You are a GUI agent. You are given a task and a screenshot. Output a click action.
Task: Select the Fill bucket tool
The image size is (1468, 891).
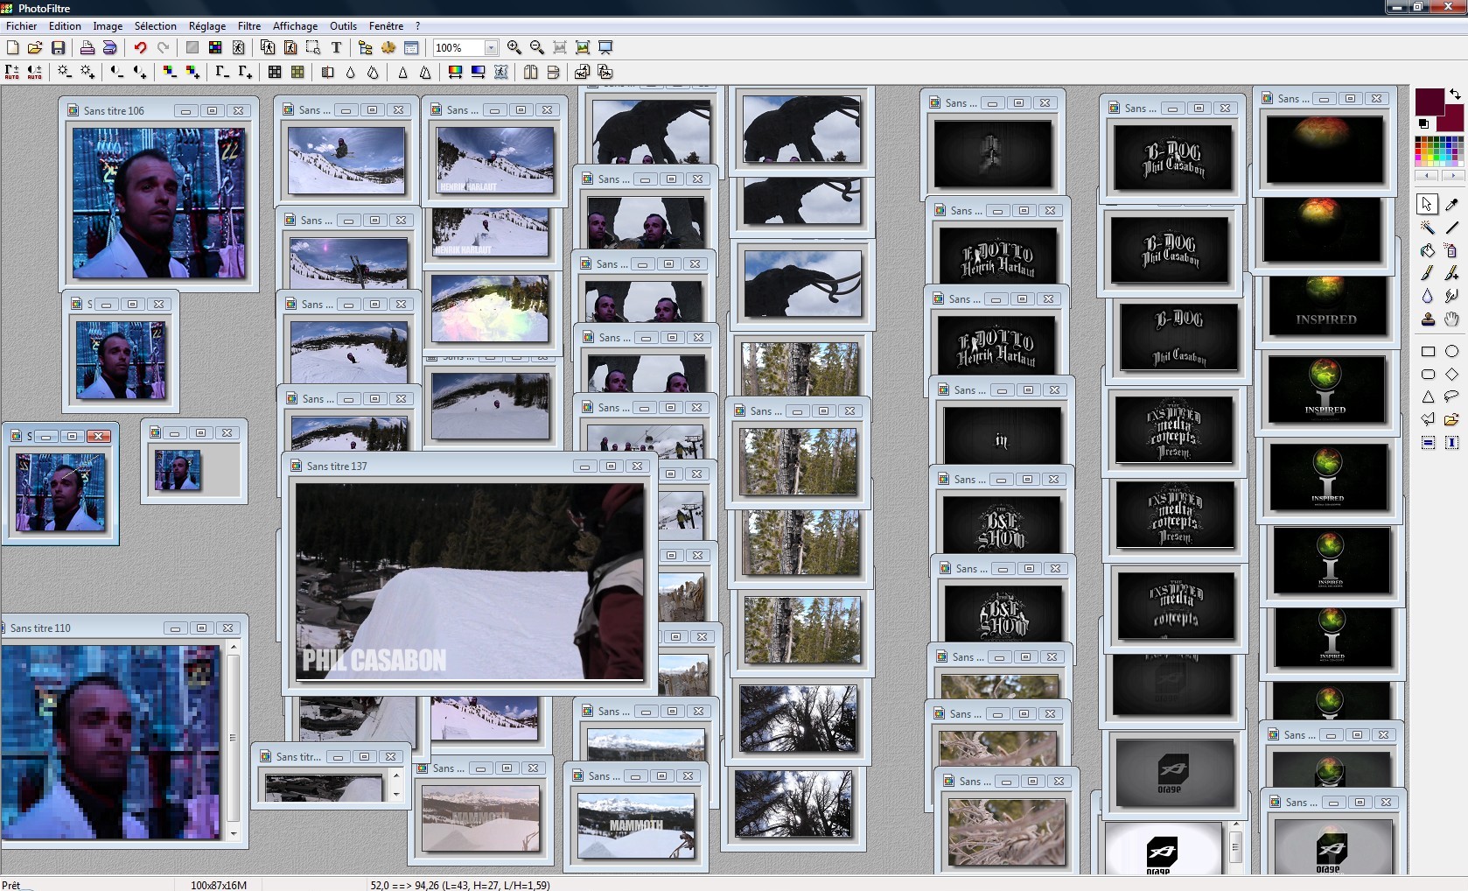[1428, 249]
